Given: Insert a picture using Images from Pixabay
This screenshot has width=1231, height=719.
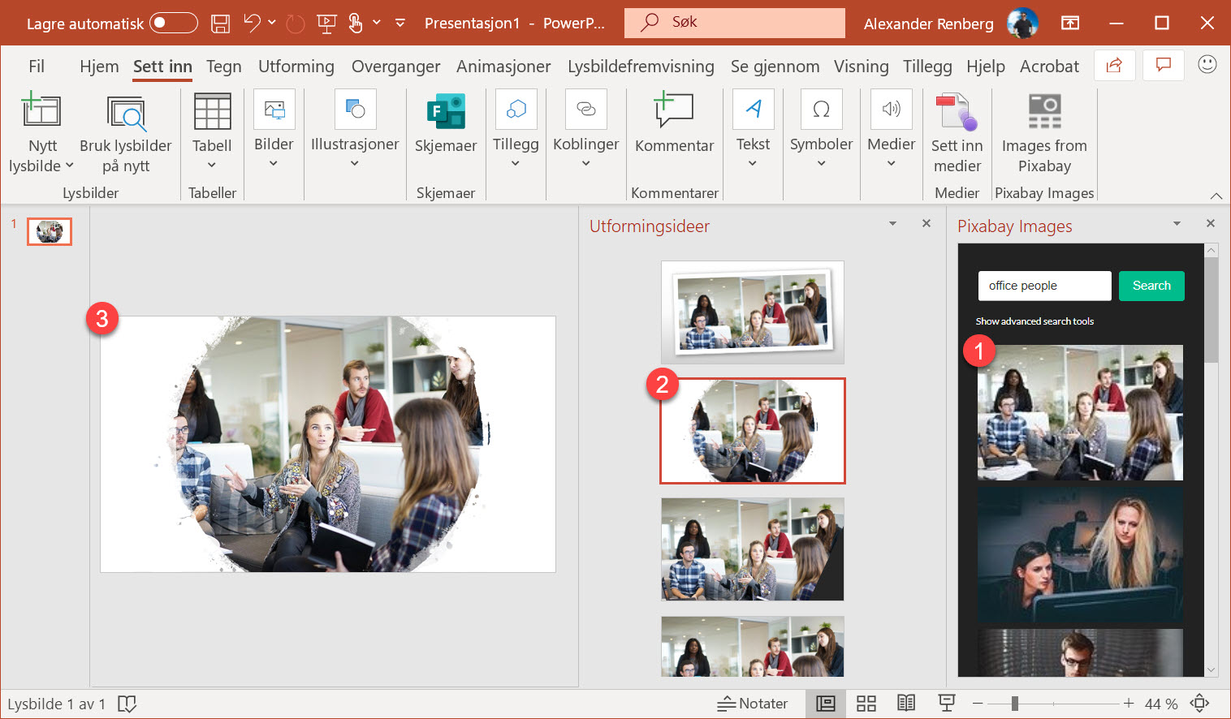Looking at the screenshot, I should coord(1044,135).
